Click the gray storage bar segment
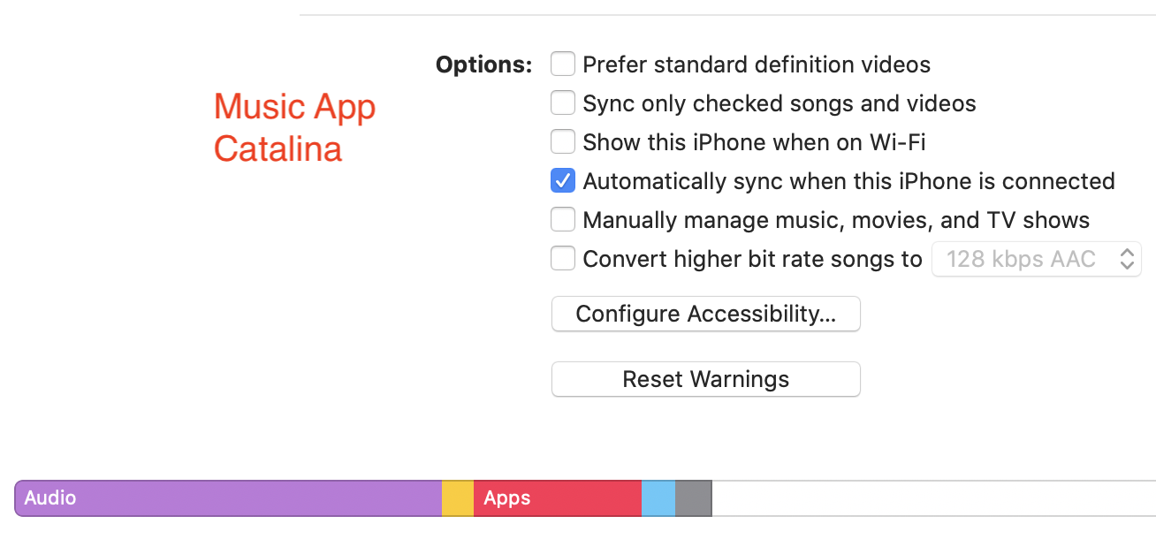This screenshot has height=539, width=1156. click(693, 498)
